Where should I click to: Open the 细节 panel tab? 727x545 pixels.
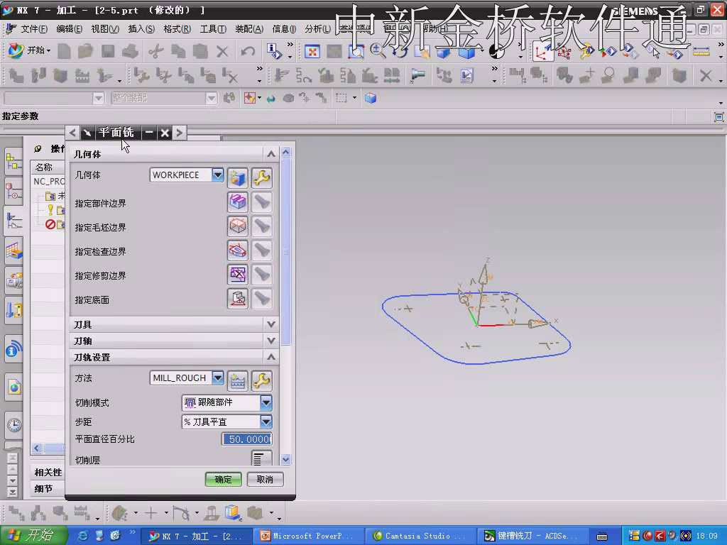43,488
